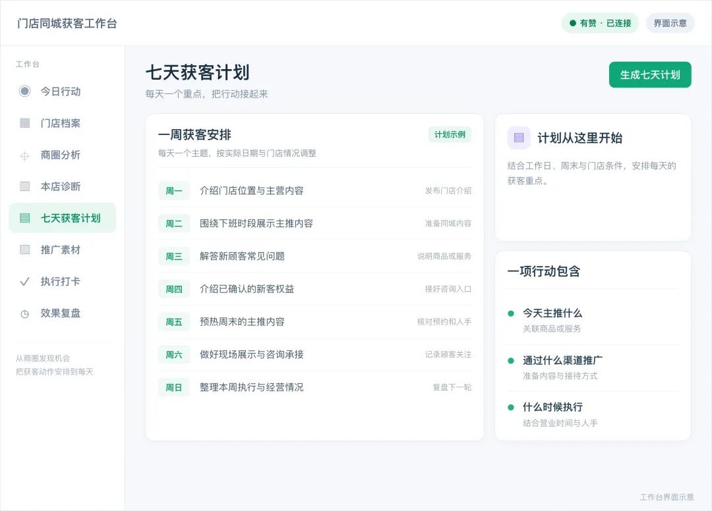Image resolution: width=712 pixels, height=511 pixels.
Task: Click the green dot in 有赞·已连接 badge
Action: [x=573, y=23]
